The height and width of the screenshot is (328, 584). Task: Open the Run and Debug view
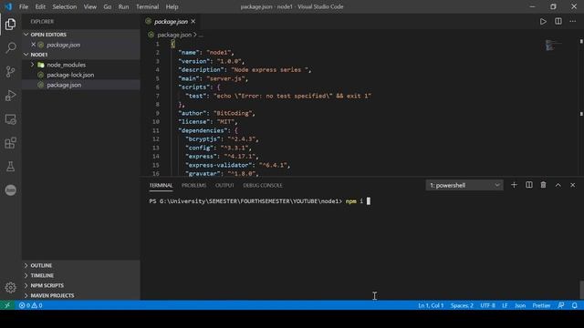(10, 96)
